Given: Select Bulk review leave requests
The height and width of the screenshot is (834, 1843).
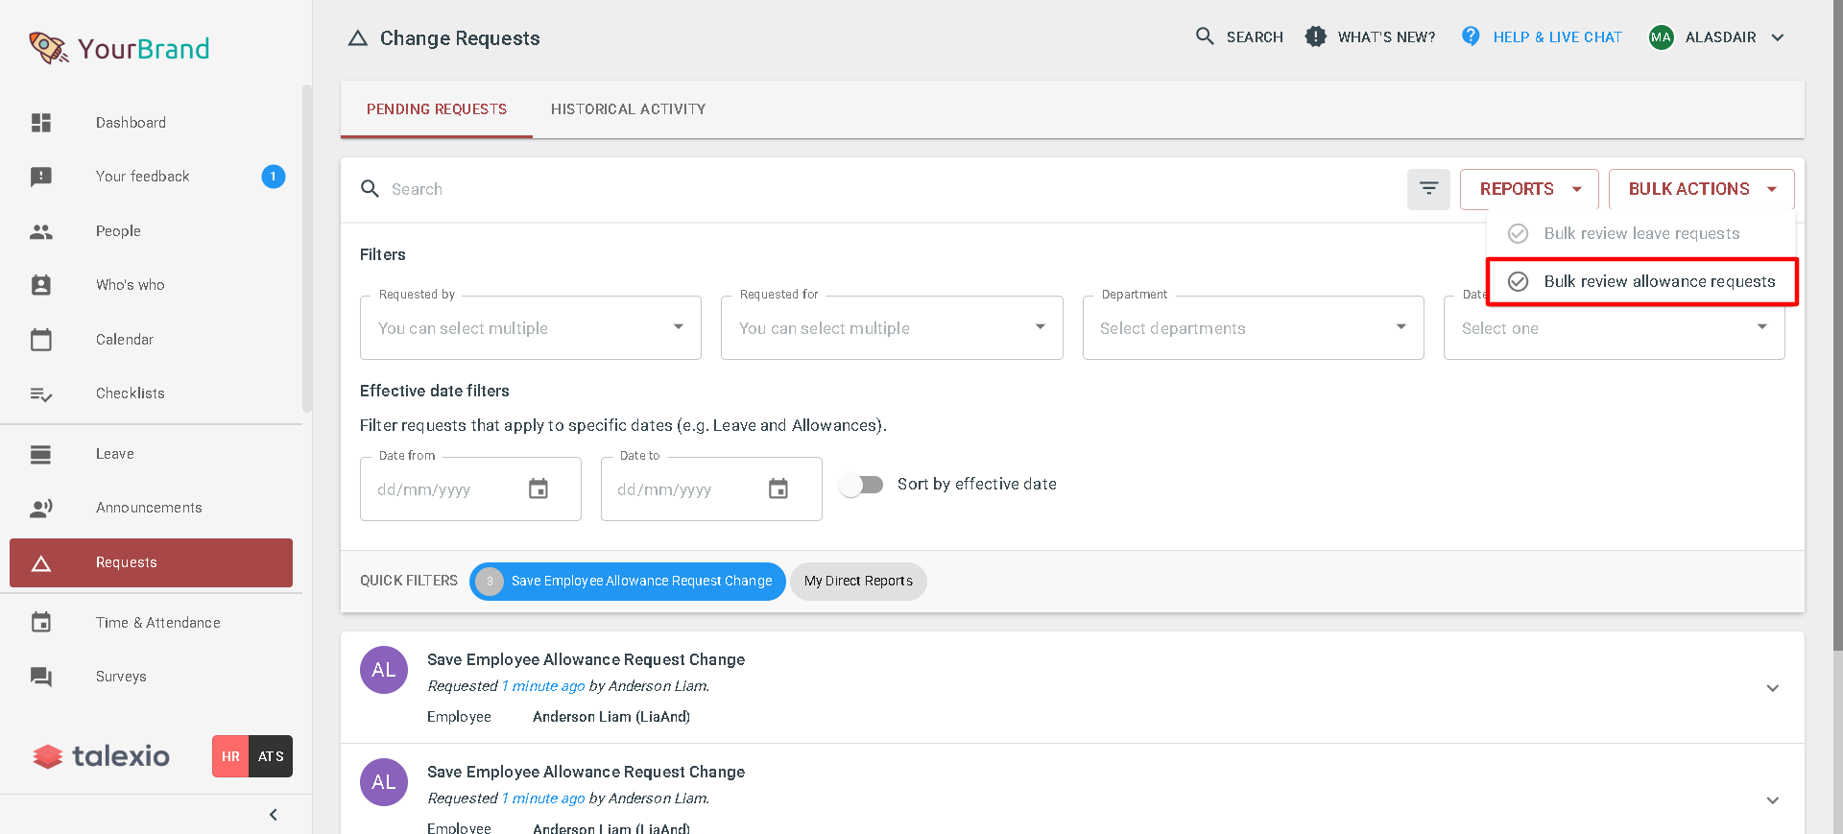Looking at the screenshot, I should 1641,233.
